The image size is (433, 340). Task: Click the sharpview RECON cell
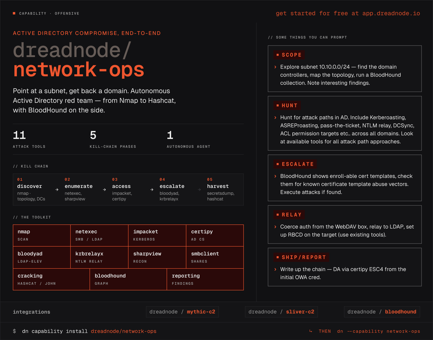click(157, 257)
